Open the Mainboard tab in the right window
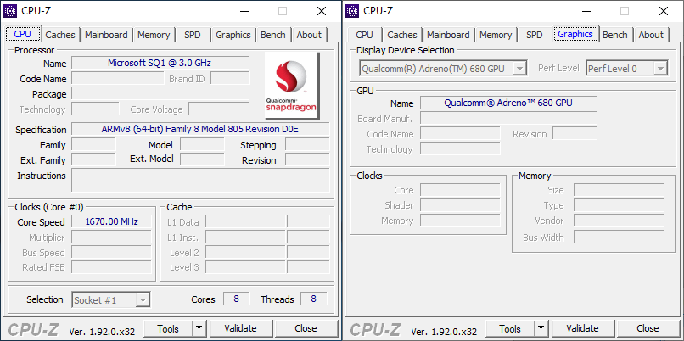 click(x=448, y=35)
